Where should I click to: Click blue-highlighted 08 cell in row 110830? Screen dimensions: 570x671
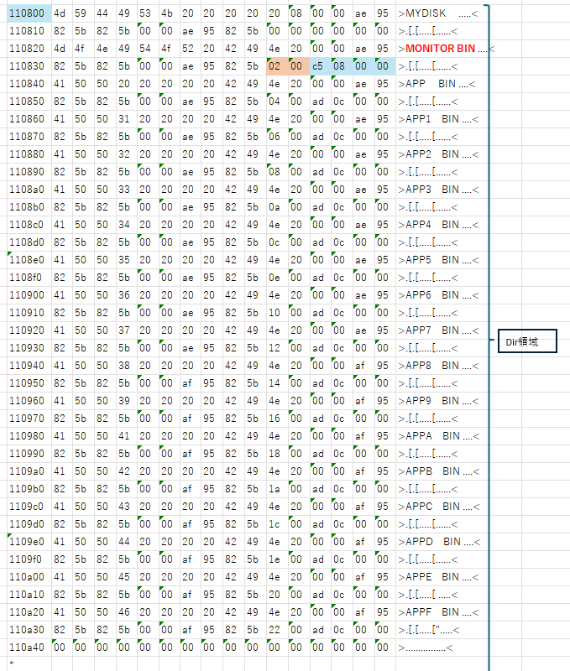[341, 66]
